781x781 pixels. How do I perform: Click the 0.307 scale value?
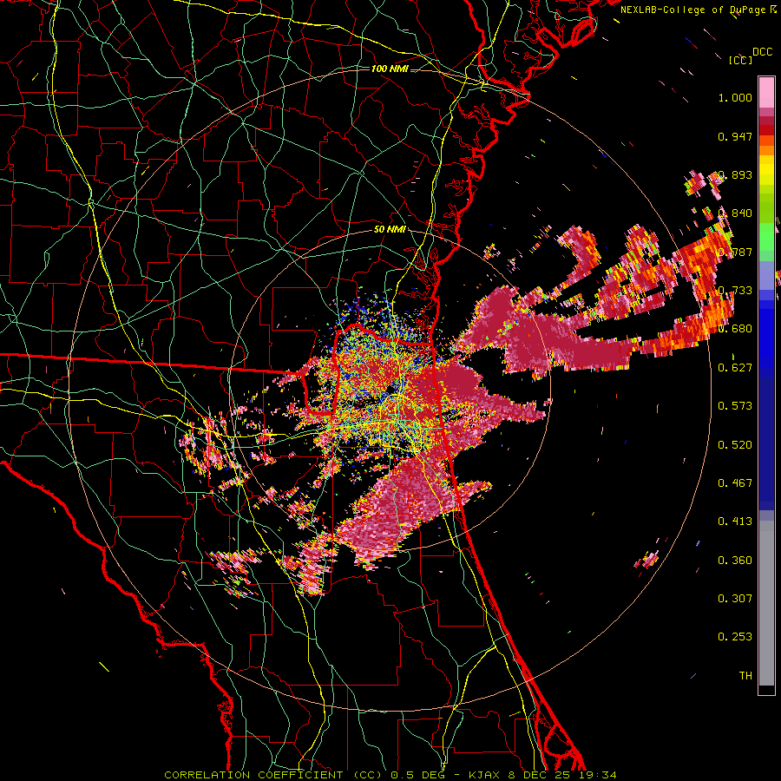735,598
